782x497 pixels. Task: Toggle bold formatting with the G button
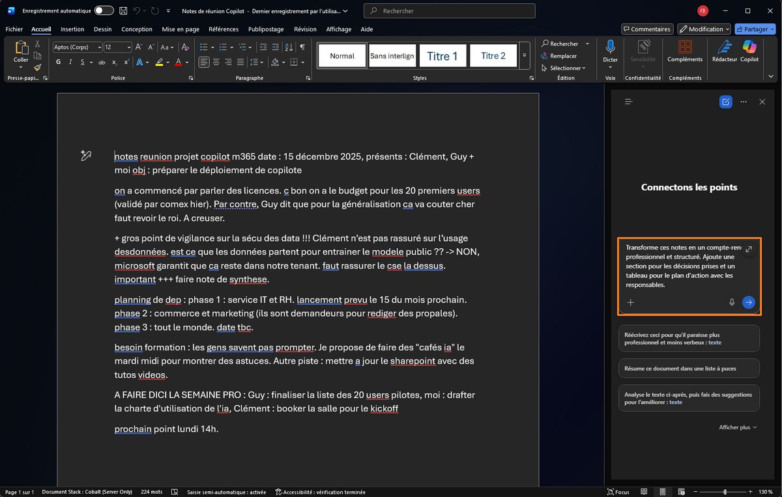(58, 63)
